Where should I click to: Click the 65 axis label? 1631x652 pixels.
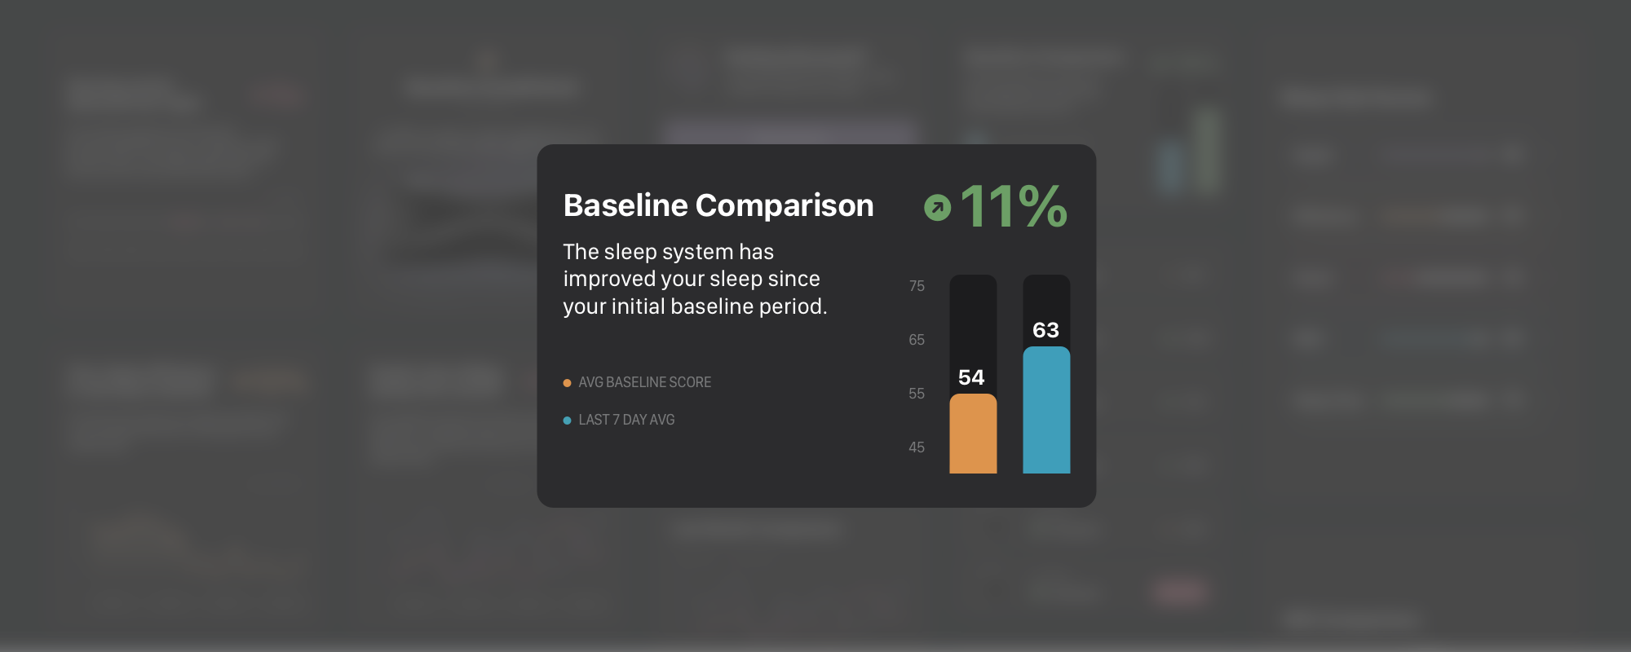[x=917, y=340]
